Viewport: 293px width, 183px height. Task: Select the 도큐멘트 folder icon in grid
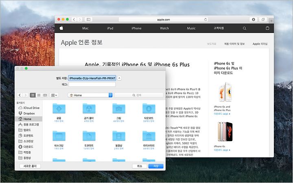[89, 136]
